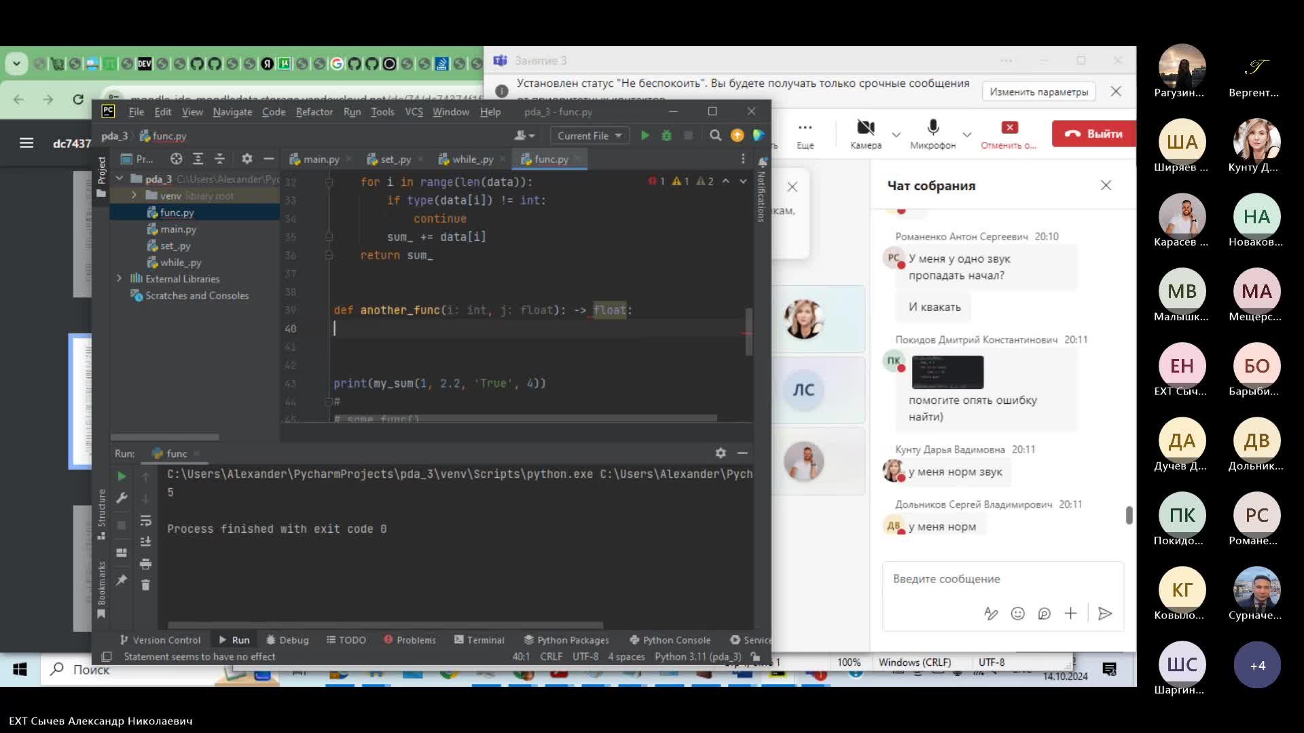The height and width of the screenshot is (733, 1304).
Task: Open the Python Packages tool window
Action: tap(566, 640)
